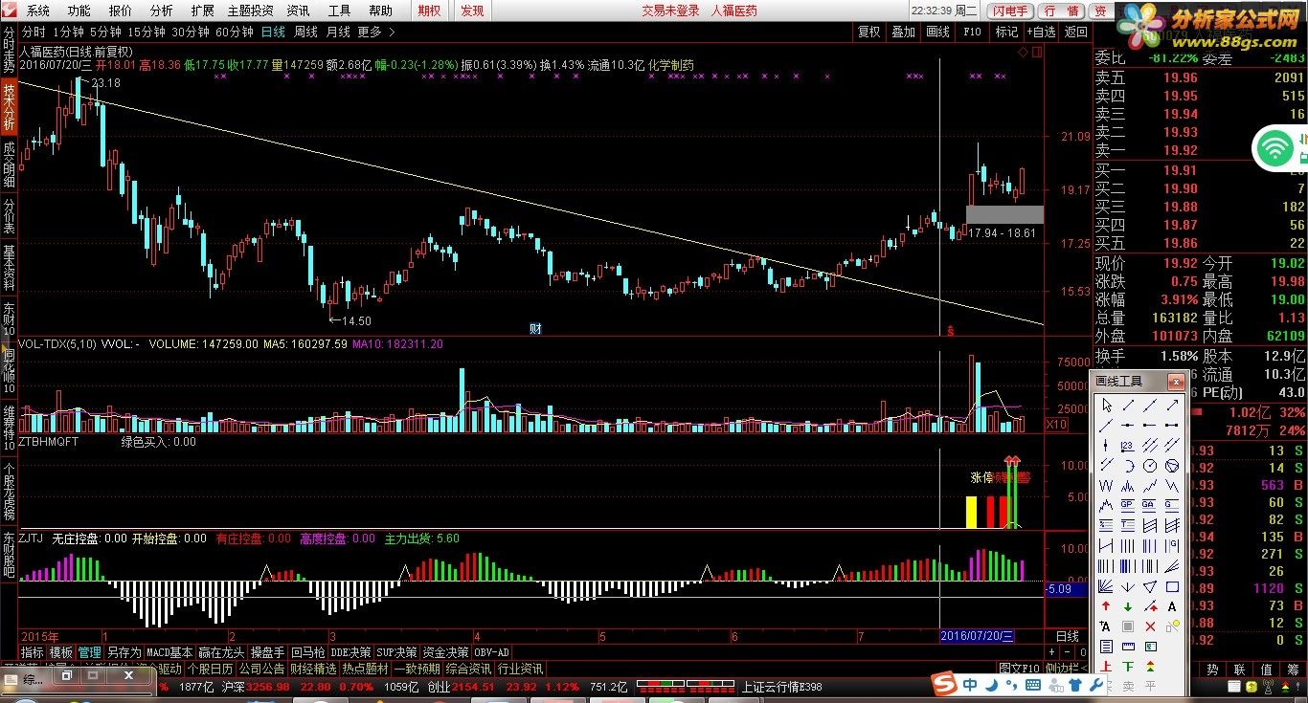
Task: Open the 分析 menu
Action: [x=162, y=11]
